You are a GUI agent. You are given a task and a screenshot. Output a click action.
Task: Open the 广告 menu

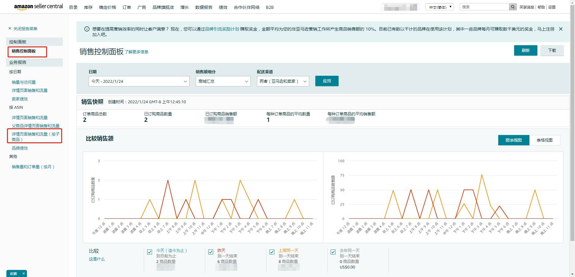[x=142, y=7]
